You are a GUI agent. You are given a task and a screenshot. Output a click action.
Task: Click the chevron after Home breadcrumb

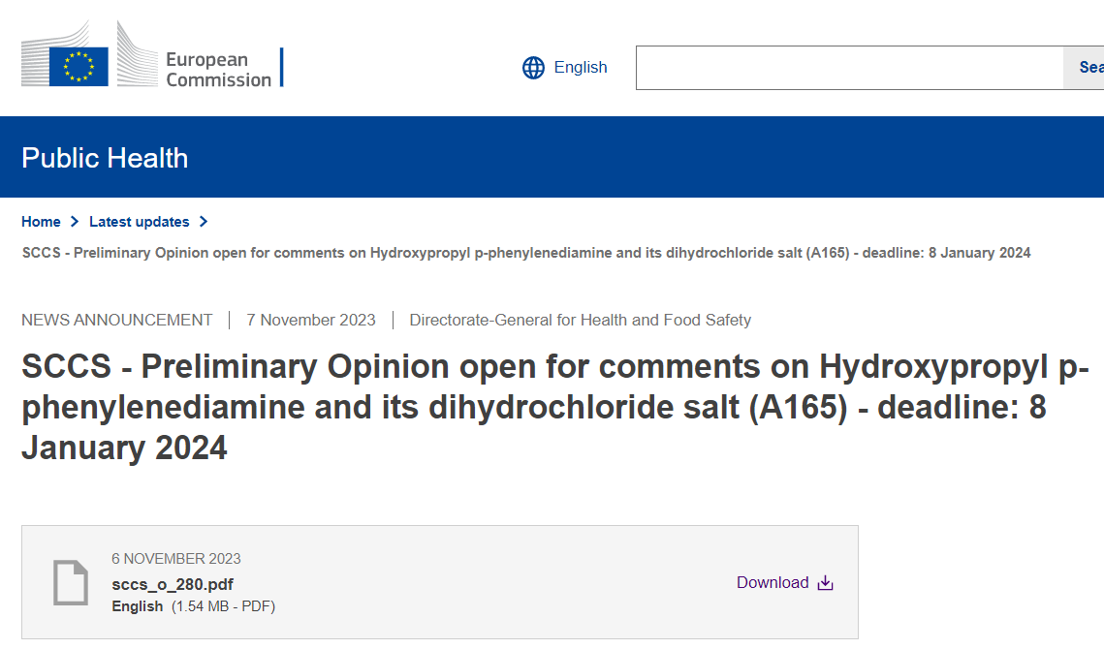coord(75,222)
